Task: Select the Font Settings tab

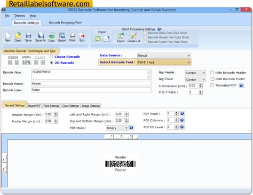Action: 51,106
